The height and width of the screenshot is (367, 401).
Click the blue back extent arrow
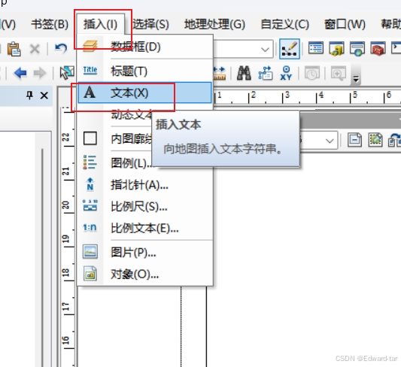click(x=20, y=73)
